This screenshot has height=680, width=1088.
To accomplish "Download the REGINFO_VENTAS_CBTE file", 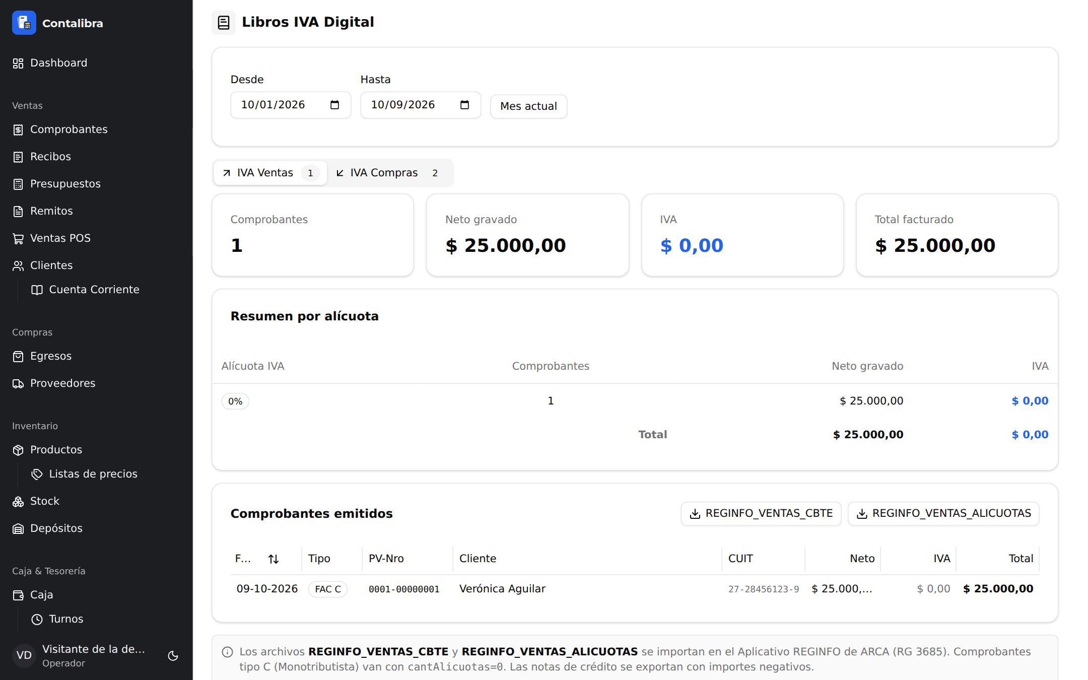I will coord(761,513).
